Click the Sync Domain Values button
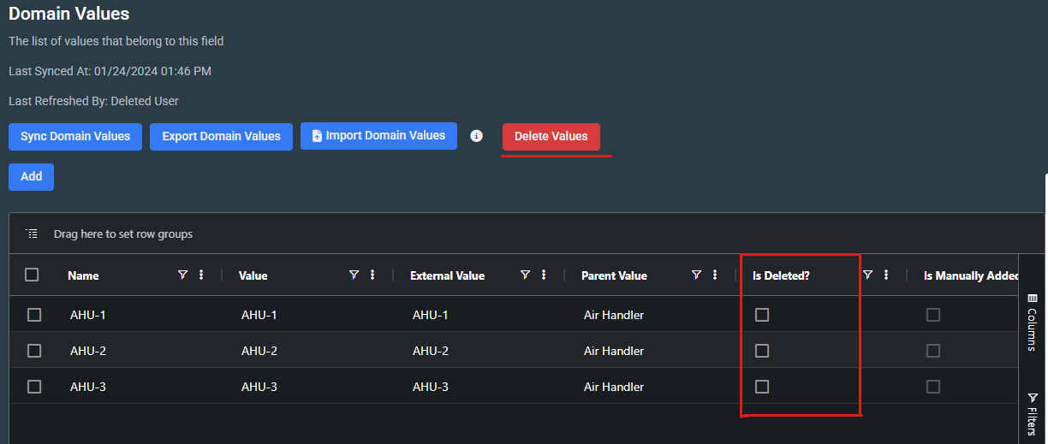1048x444 pixels. [x=75, y=137]
